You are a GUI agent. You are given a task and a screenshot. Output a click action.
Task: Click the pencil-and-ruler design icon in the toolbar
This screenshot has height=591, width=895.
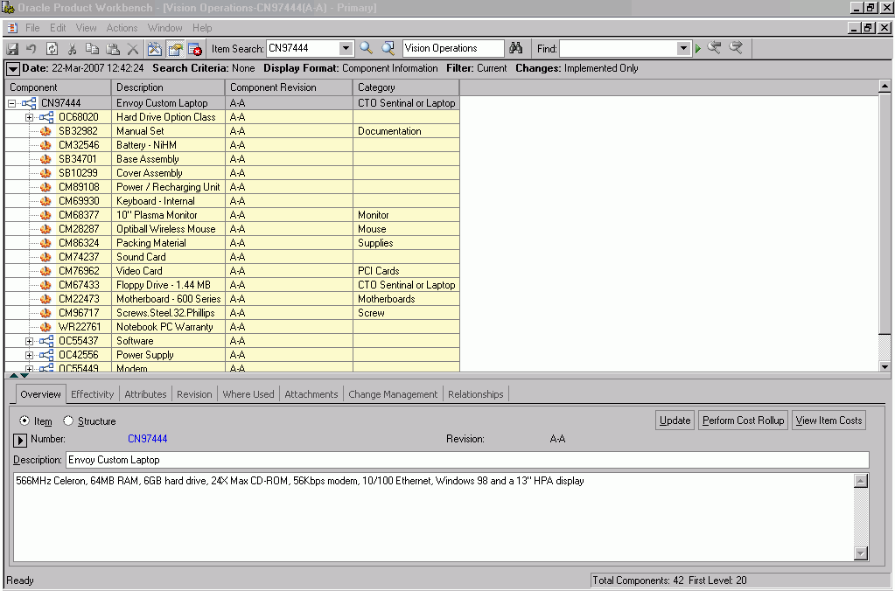[154, 49]
